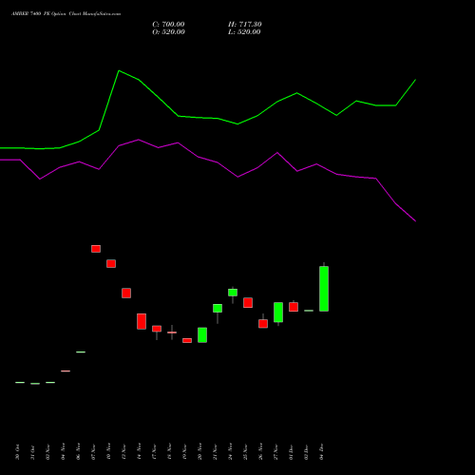Select the red candle on 01 Dec
The height and width of the screenshot is (475, 475).
294,307
